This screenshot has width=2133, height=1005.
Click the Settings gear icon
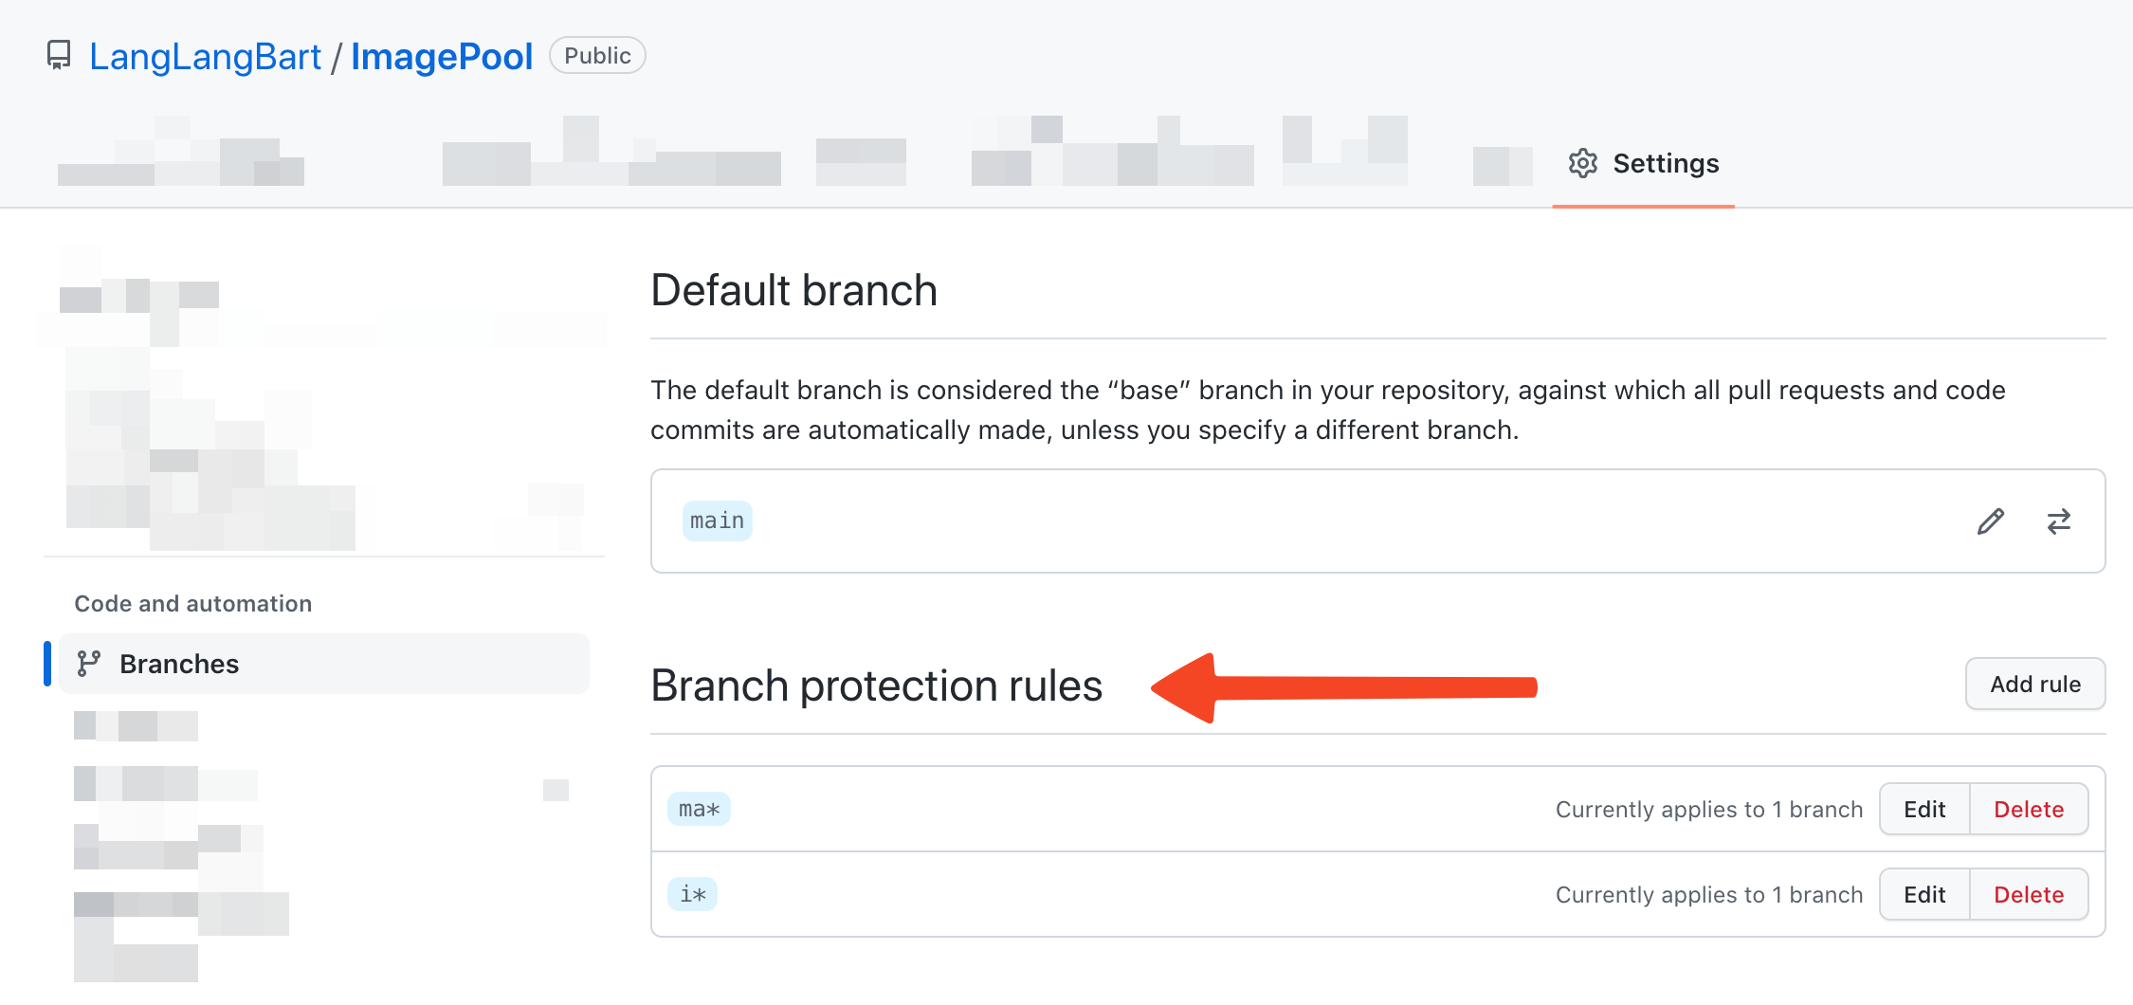[x=1581, y=163]
